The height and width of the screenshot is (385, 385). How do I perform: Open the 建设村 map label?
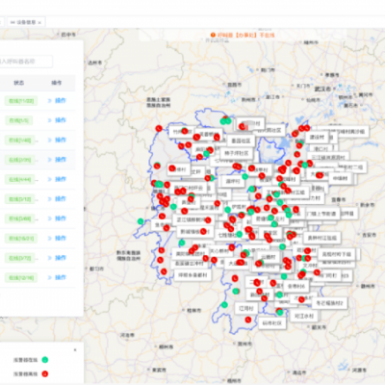317,137
